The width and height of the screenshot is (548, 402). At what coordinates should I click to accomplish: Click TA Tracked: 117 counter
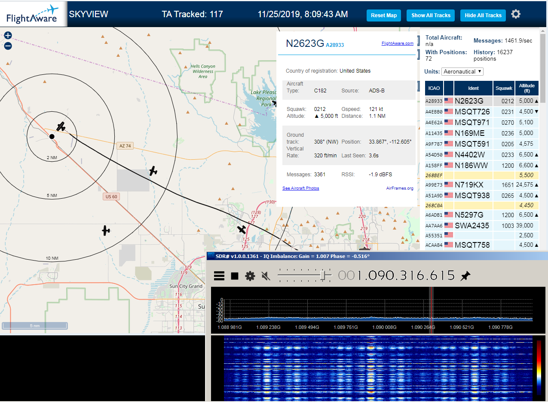(x=192, y=14)
